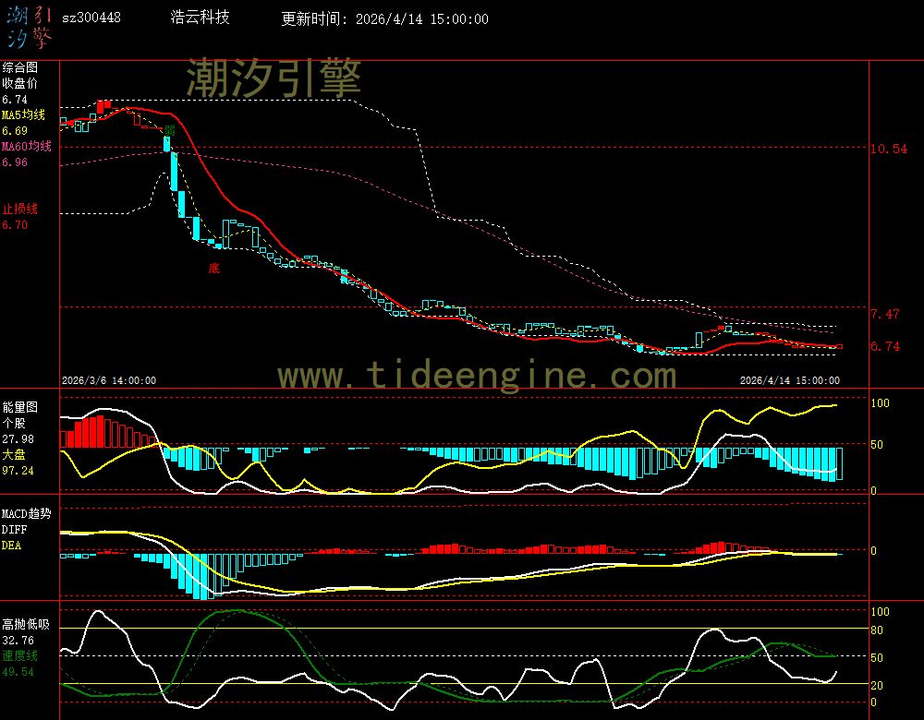Toggle the 止损线 stop-loss legend label
924x720 pixels.
point(19,209)
